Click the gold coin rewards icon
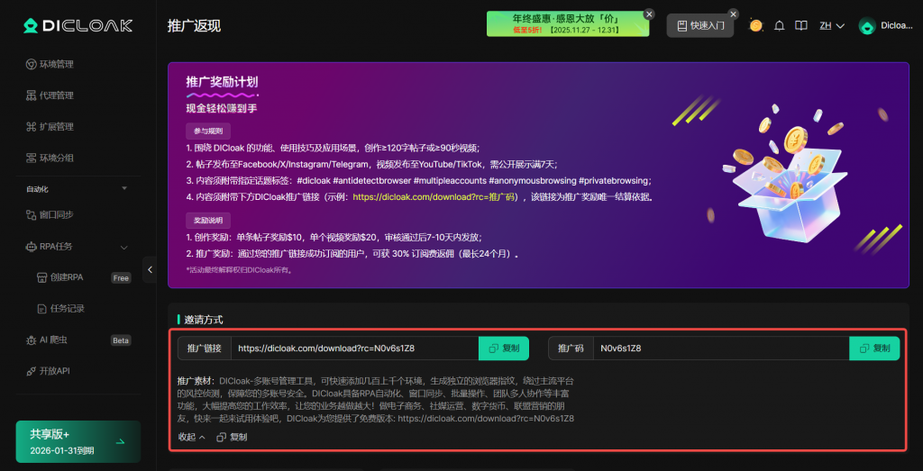The height and width of the screenshot is (471, 923). point(756,25)
